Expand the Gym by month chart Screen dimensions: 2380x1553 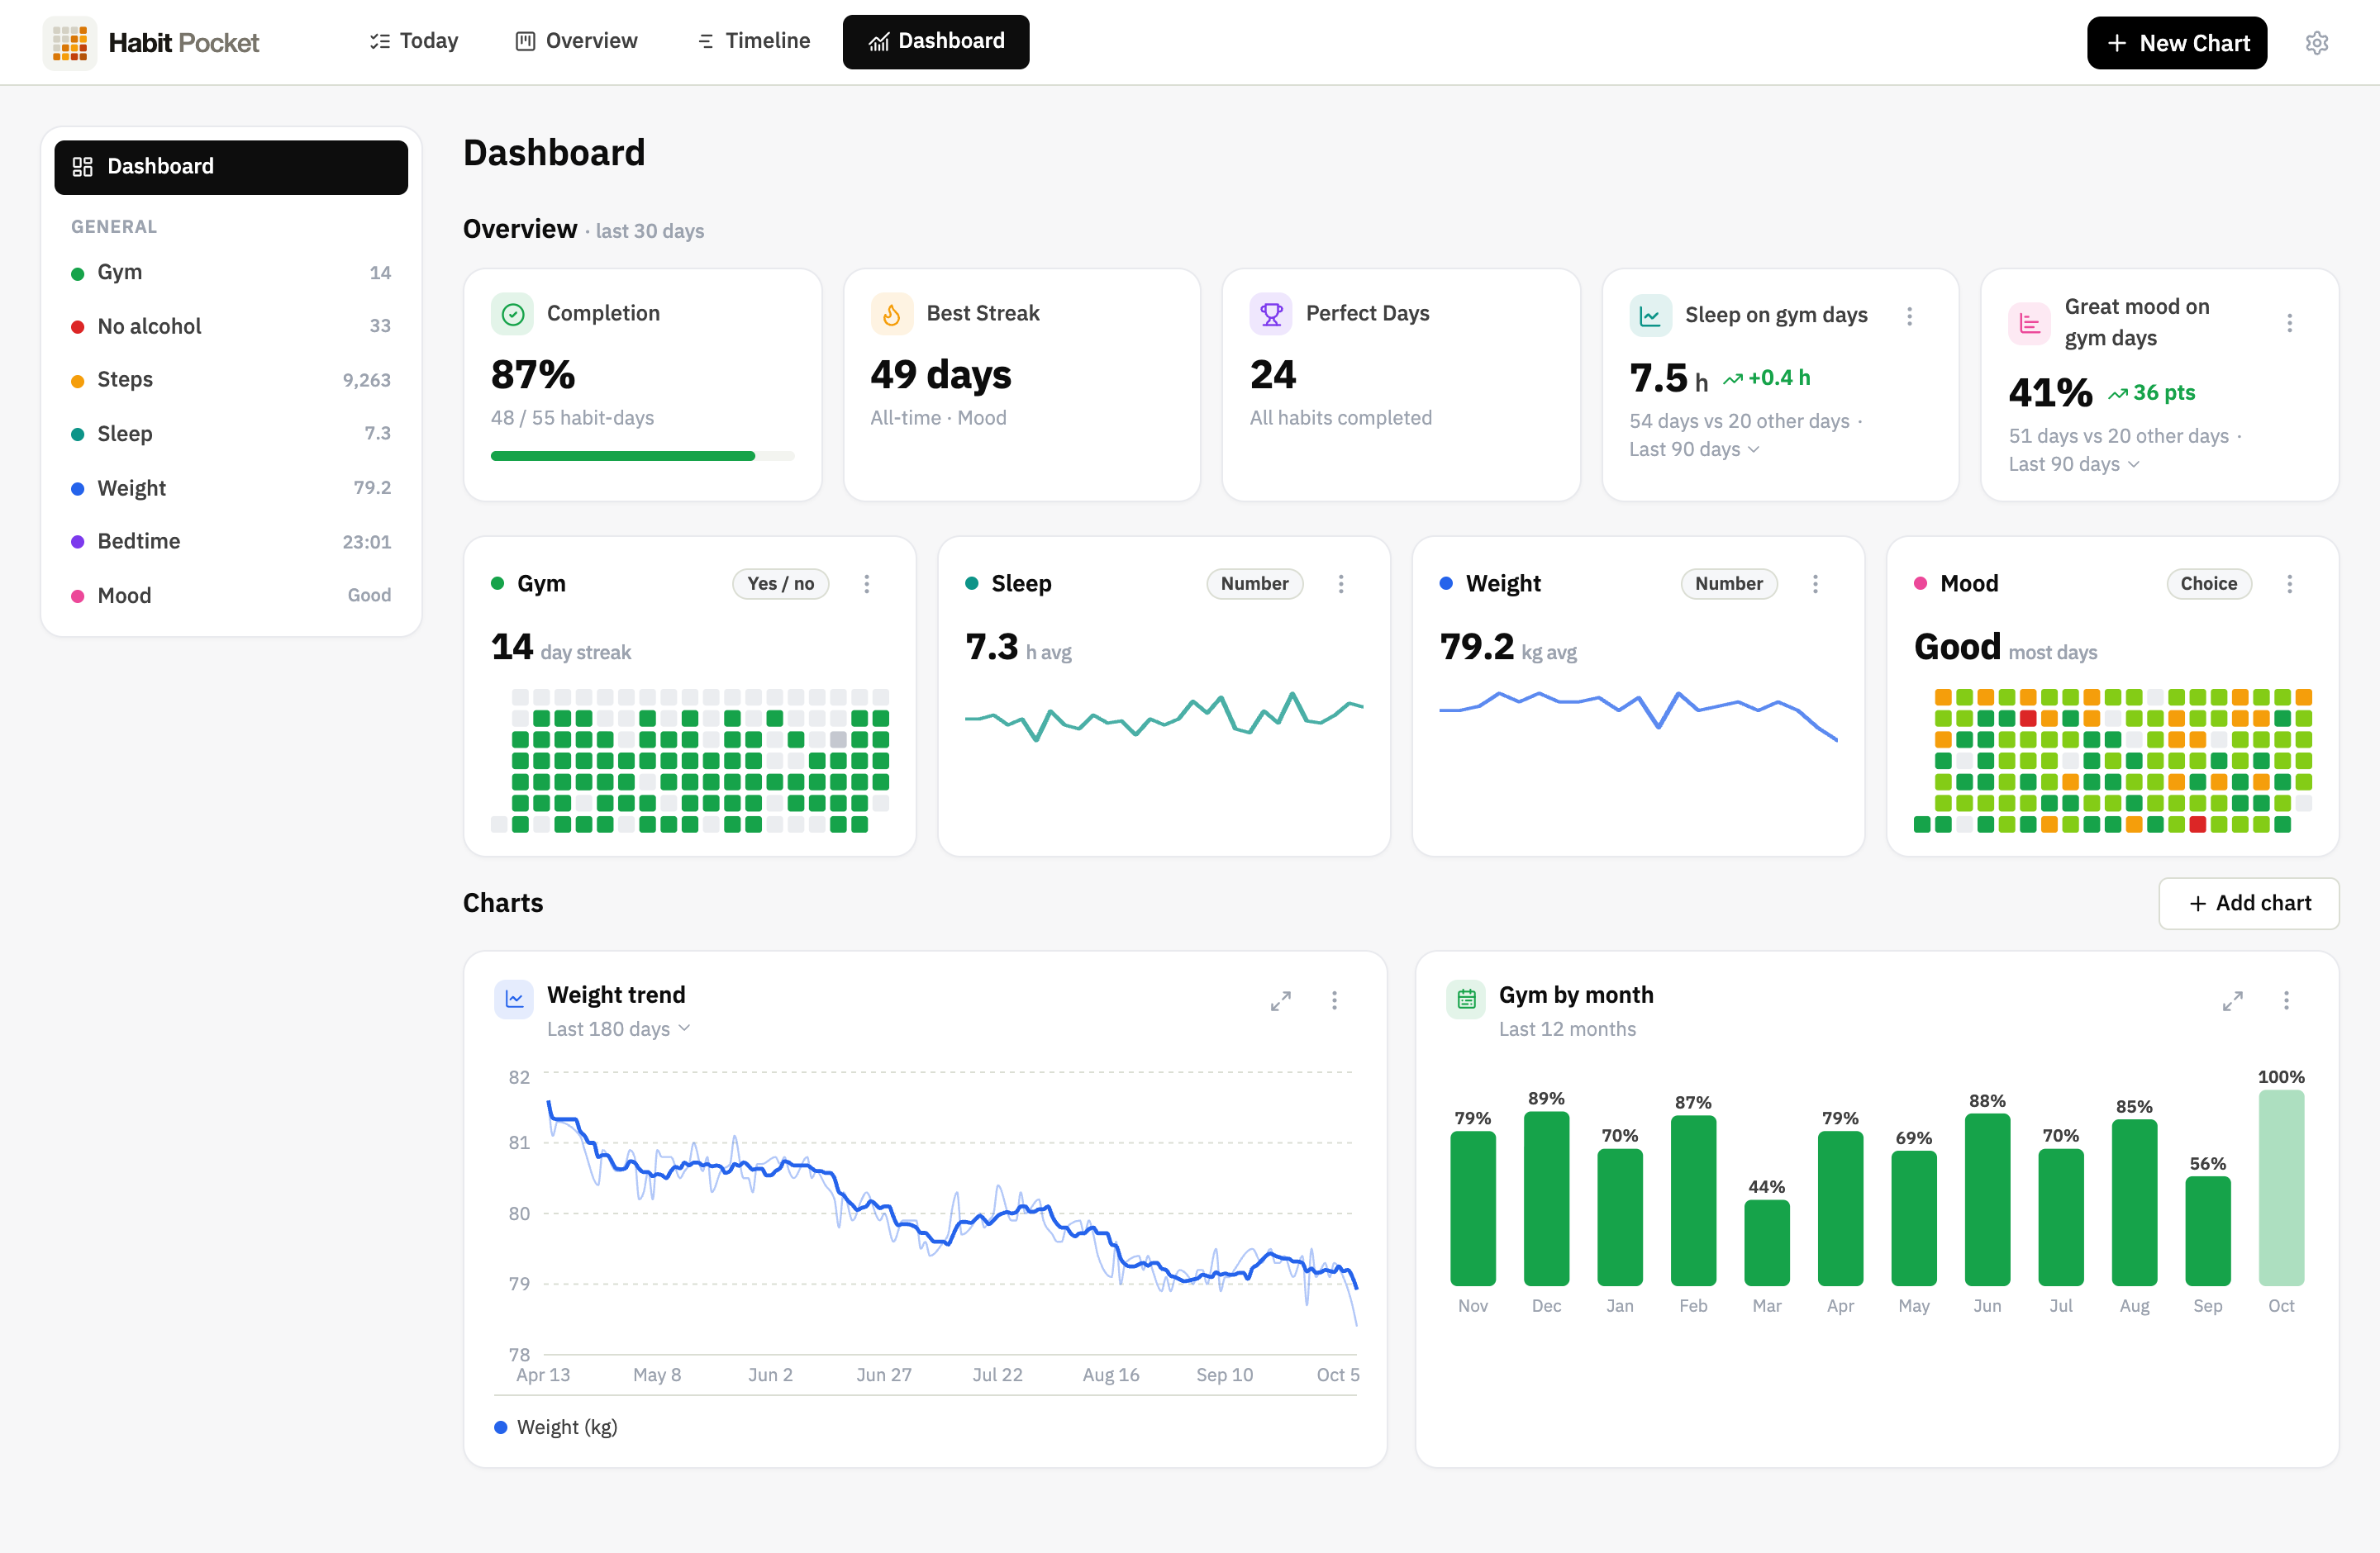point(2232,1000)
